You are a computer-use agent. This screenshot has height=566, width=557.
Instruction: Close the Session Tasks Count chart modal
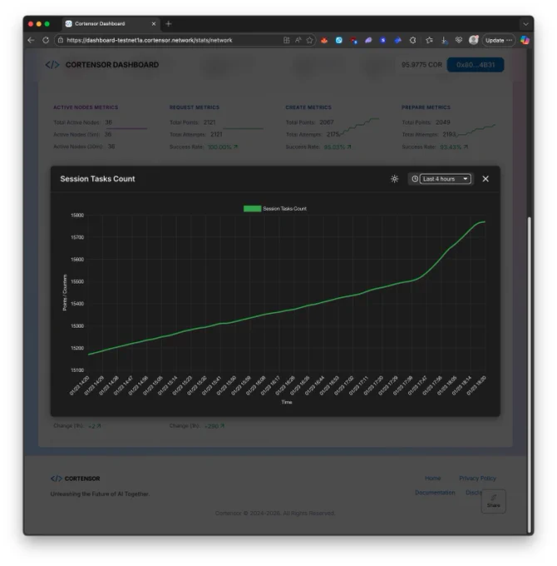(486, 179)
